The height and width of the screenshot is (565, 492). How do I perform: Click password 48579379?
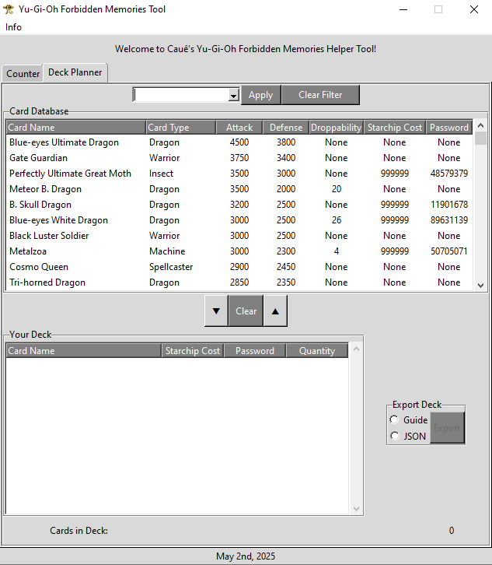click(x=449, y=174)
